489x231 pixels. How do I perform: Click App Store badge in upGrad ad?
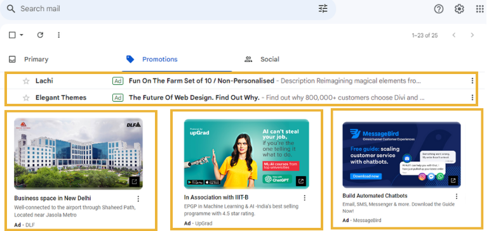tap(213, 182)
